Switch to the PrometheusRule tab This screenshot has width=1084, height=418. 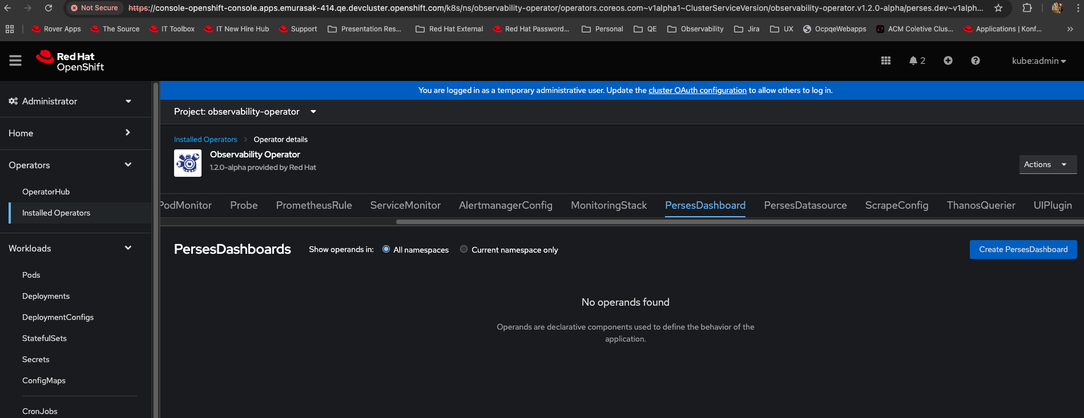tap(314, 205)
